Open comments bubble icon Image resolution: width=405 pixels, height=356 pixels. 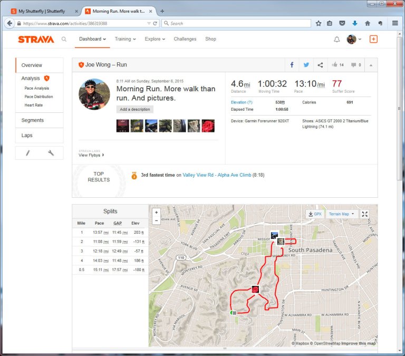(x=353, y=65)
